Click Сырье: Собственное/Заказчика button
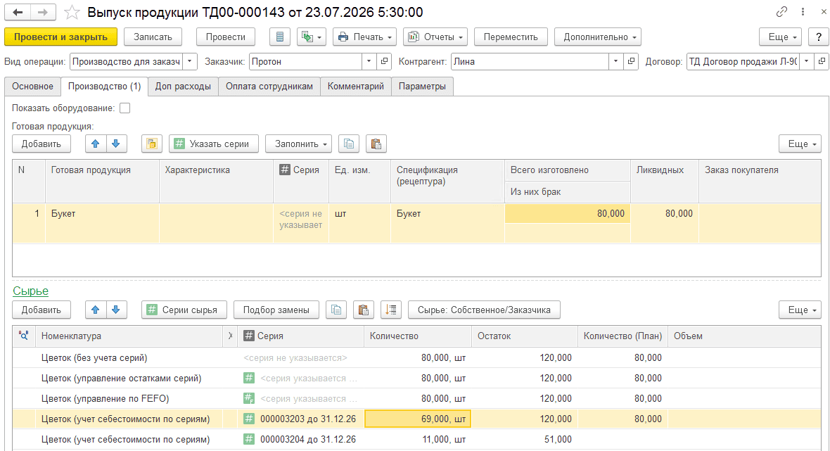This screenshot has width=830, height=451. tap(485, 310)
